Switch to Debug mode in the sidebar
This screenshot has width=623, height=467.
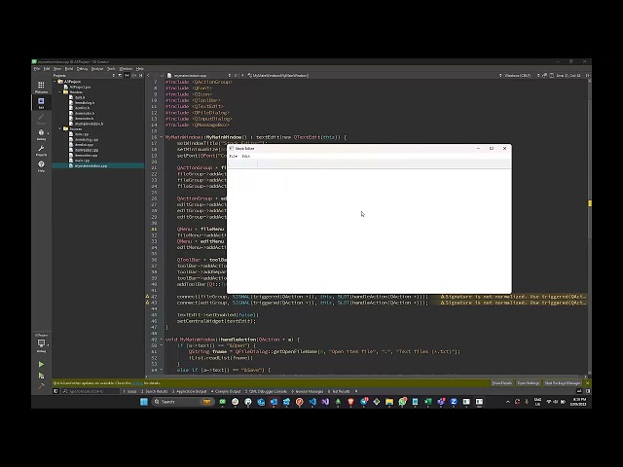click(41, 134)
